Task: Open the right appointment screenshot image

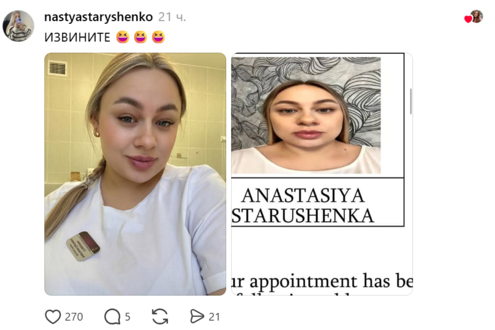Action: pyautogui.click(x=322, y=174)
